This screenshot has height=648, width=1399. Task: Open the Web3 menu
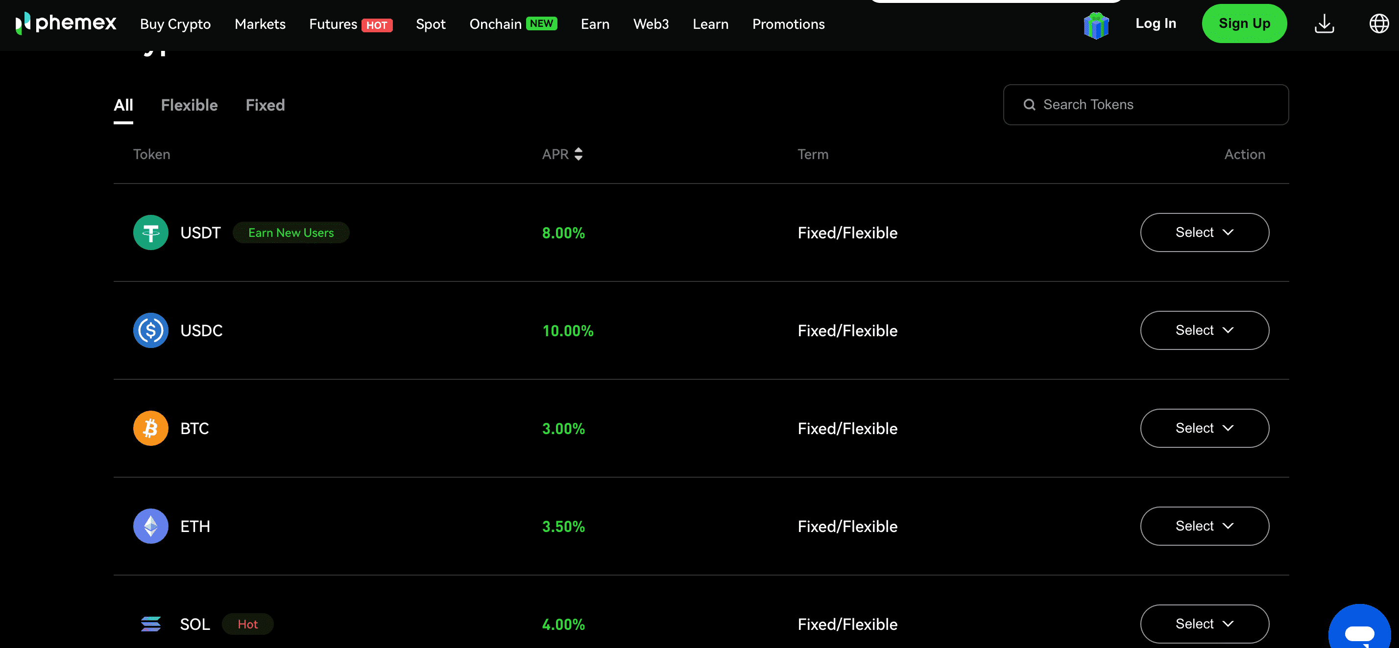pyautogui.click(x=651, y=24)
